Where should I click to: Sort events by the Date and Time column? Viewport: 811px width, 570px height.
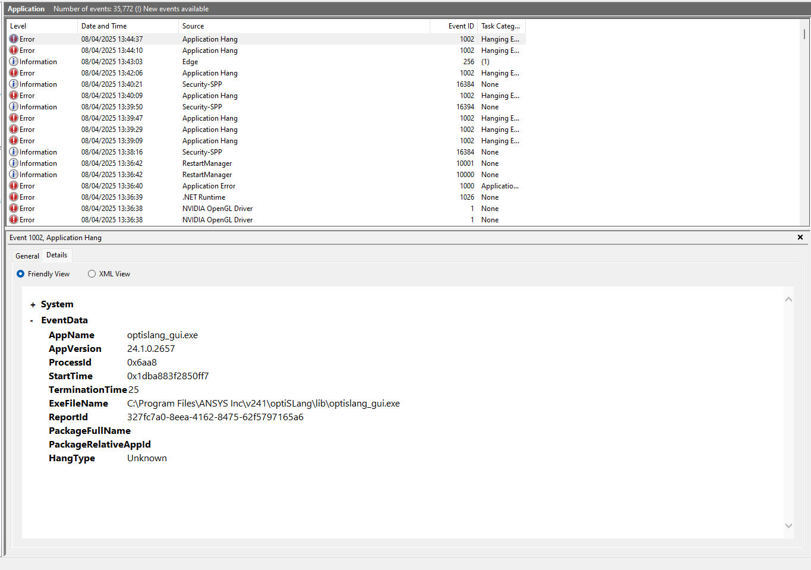coord(128,26)
